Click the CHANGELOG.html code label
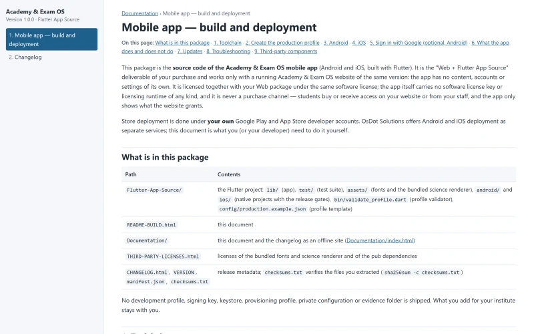 (x=147, y=273)
